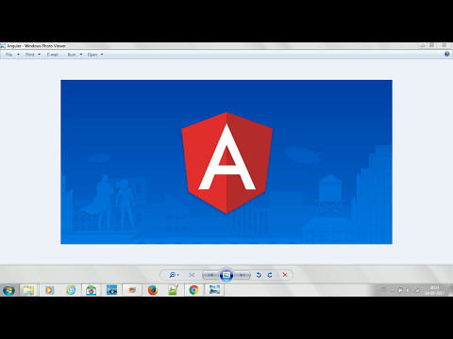This screenshot has height=339, width=453.
Task: Open the zoom magnifier display-size control
Action: pos(172,275)
